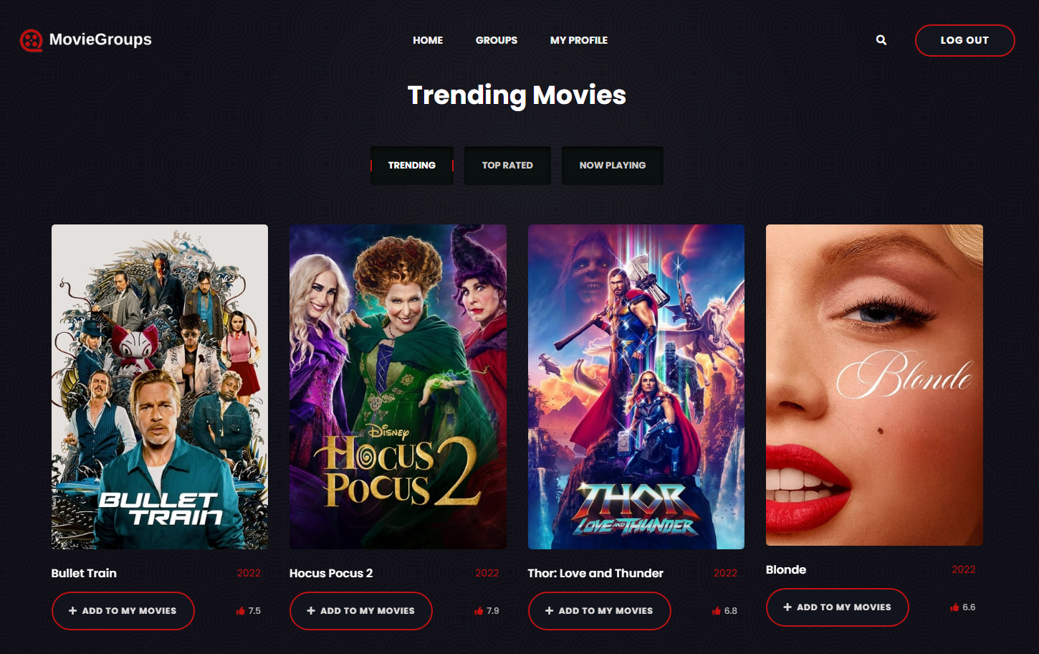This screenshot has width=1039, height=654.
Task: Open the Groups menu item
Action: click(x=497, y=40)
